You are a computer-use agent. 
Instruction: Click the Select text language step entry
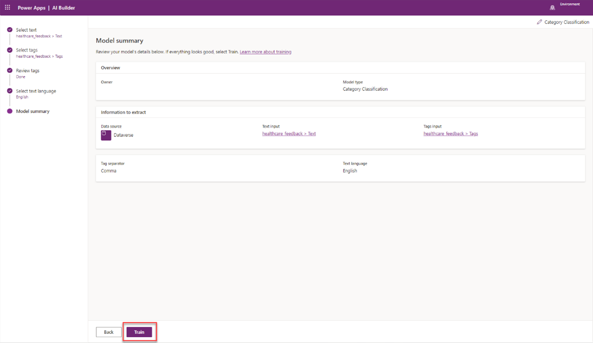pyautogui.click(x=35, y=90)
